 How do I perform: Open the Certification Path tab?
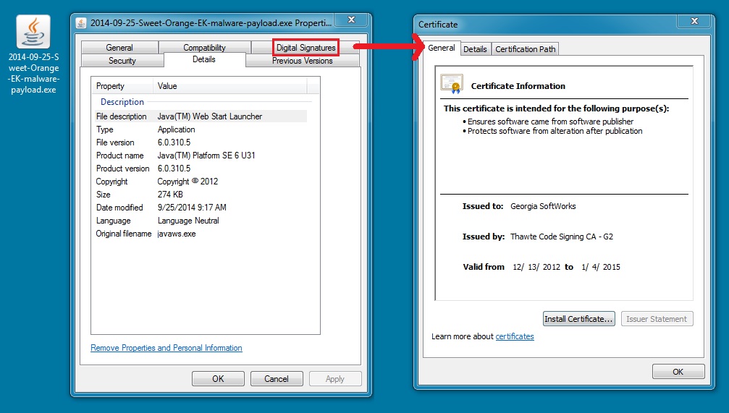coord(526,49)
